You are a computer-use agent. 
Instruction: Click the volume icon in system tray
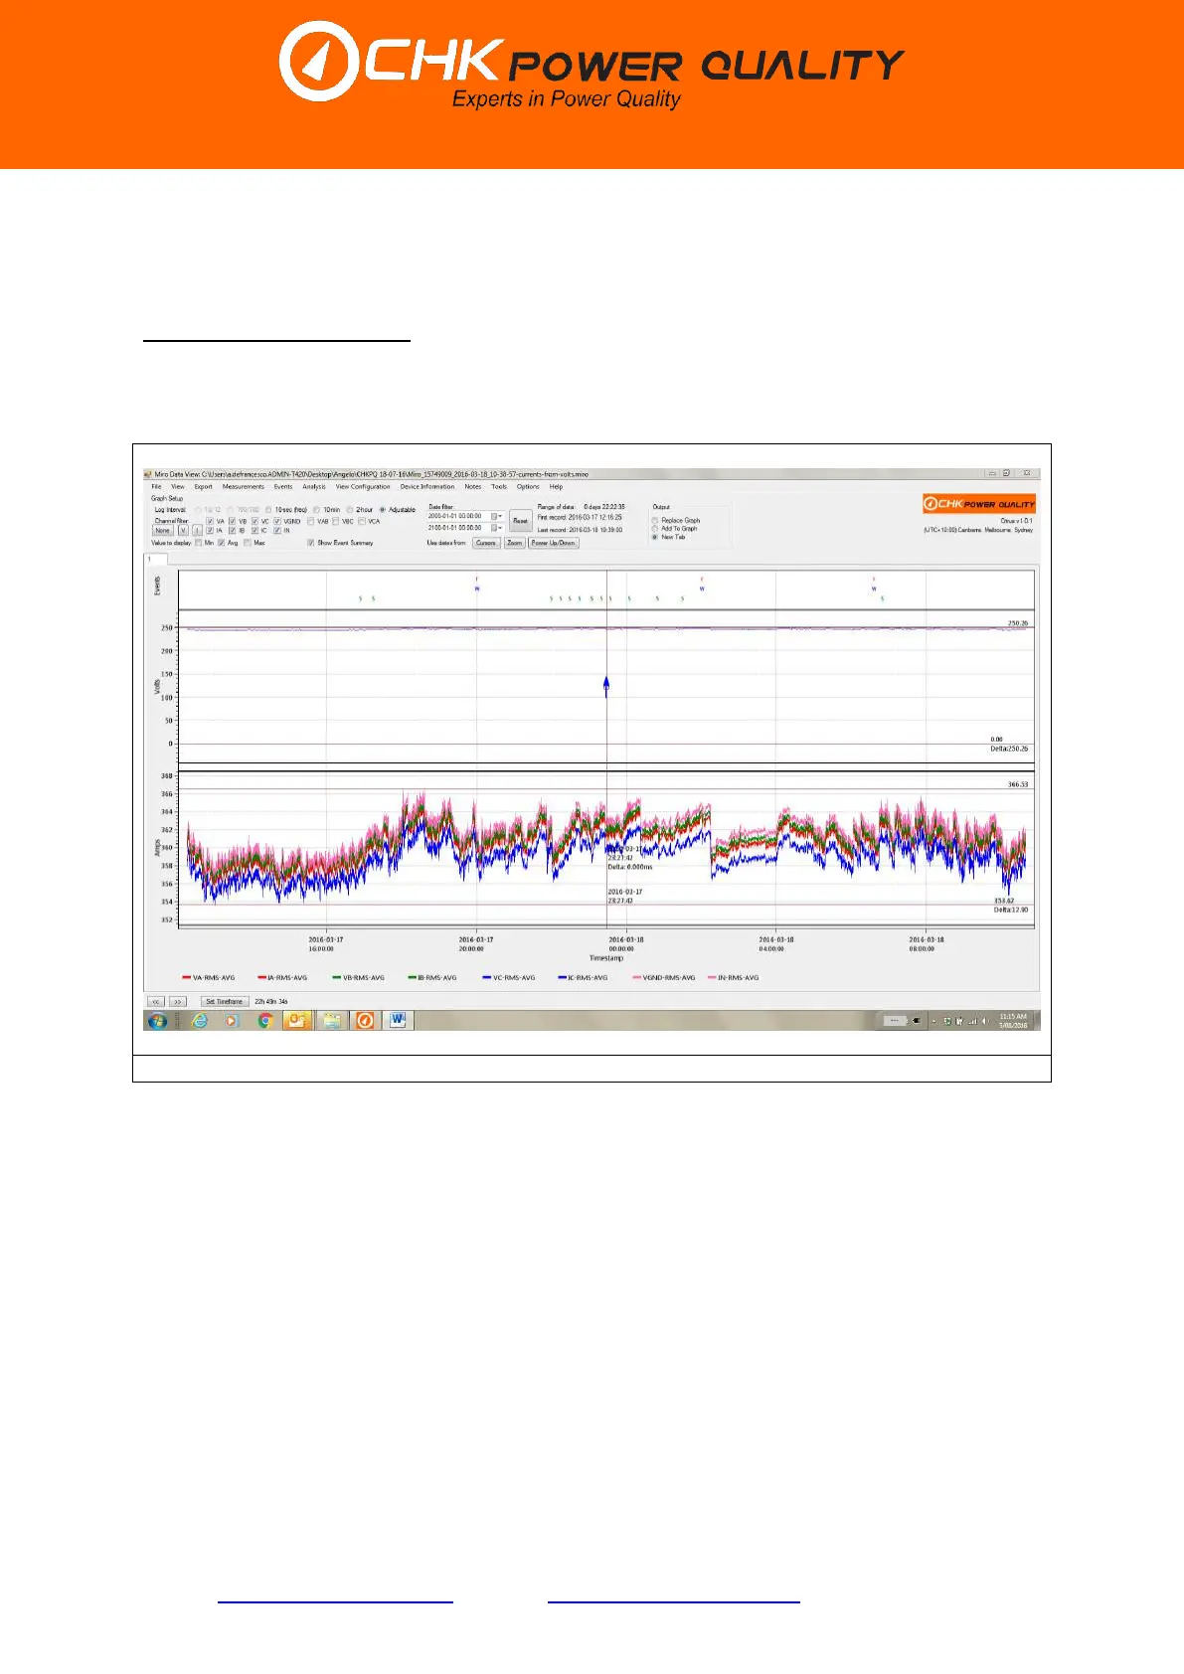[x=984, y=1021]
